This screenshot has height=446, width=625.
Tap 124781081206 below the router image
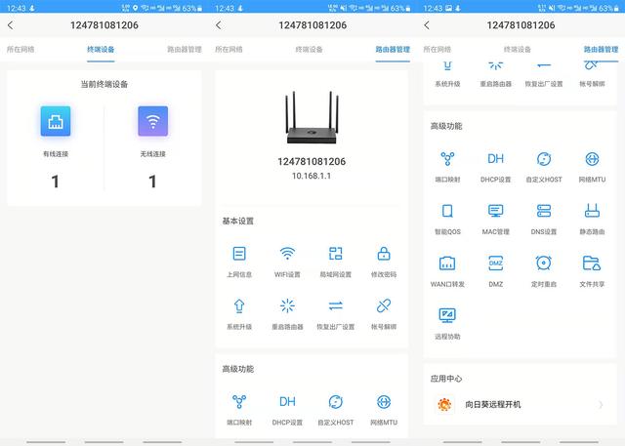(312, 162)
